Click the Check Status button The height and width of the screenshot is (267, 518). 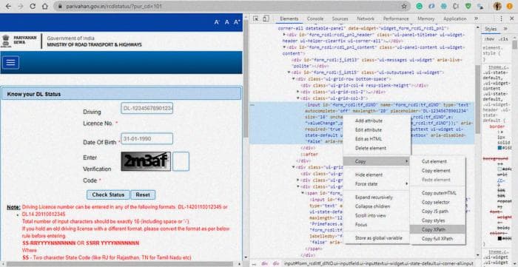coord(108,195)
